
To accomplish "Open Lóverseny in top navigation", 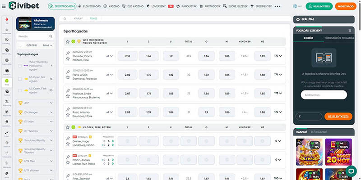I will (x=156, y=6).
